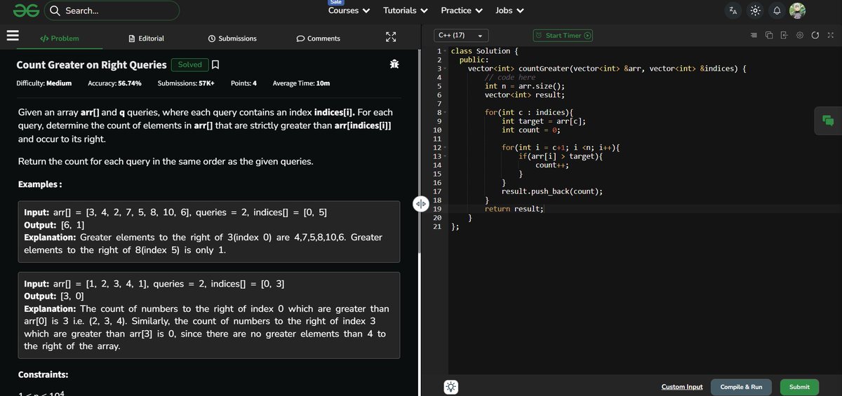Switch to the Submissions tab
This screenshot has height=396, width=842.
(x=232, y=39)
